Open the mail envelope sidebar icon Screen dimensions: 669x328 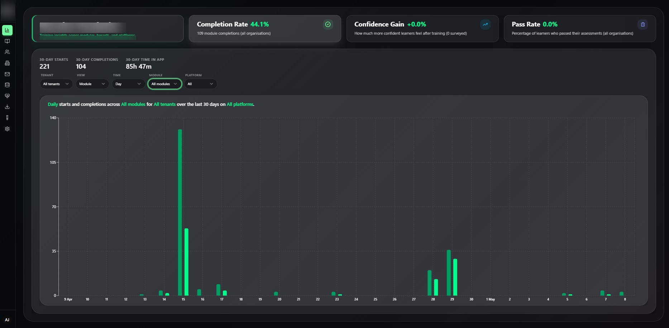pos(7,74)
